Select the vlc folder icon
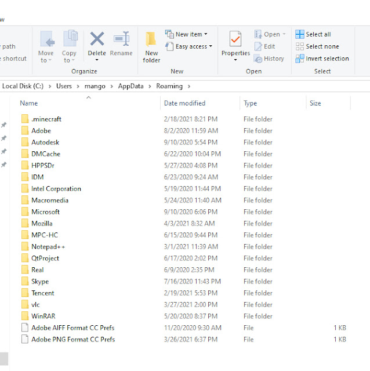The width and height of the screenshot is (370, 371). pos(25,304)
